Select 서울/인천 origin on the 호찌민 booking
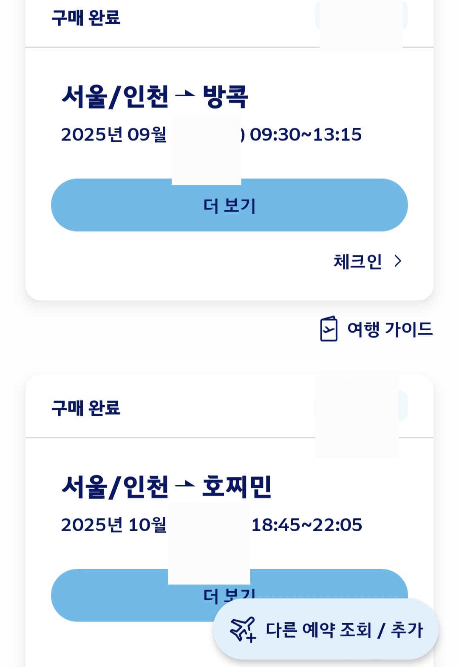This screenshot has height=667, width=459. click(x=115, y=486)
